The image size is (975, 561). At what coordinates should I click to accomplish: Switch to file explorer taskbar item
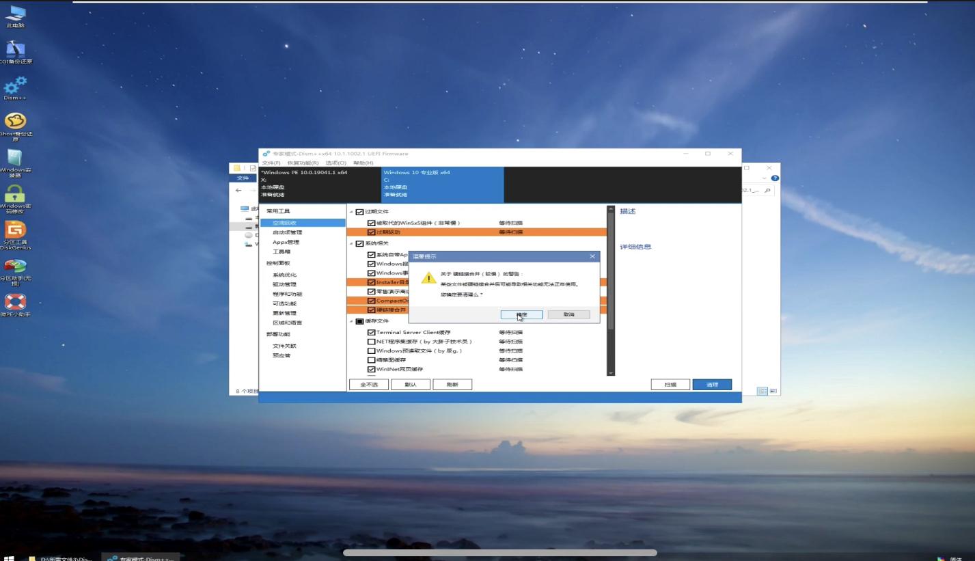click(60, 558)
